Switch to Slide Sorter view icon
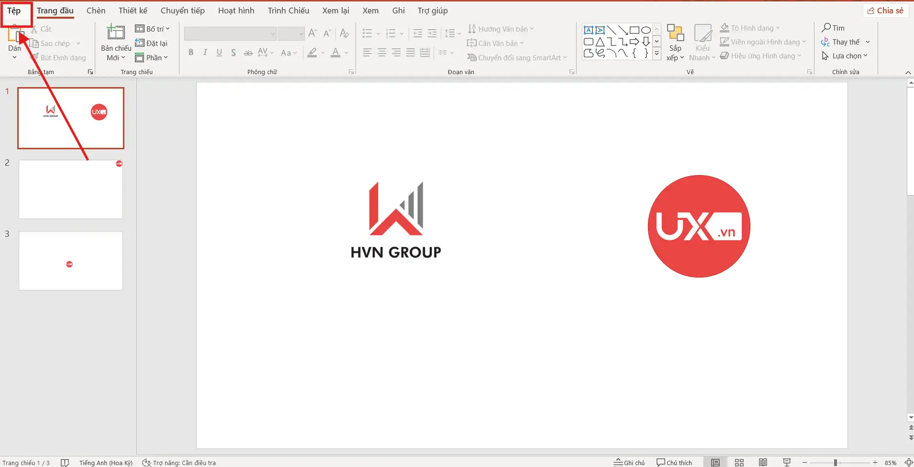Image resolution: width=914 pixels, height=467 pixels. (x=739, y=462)
